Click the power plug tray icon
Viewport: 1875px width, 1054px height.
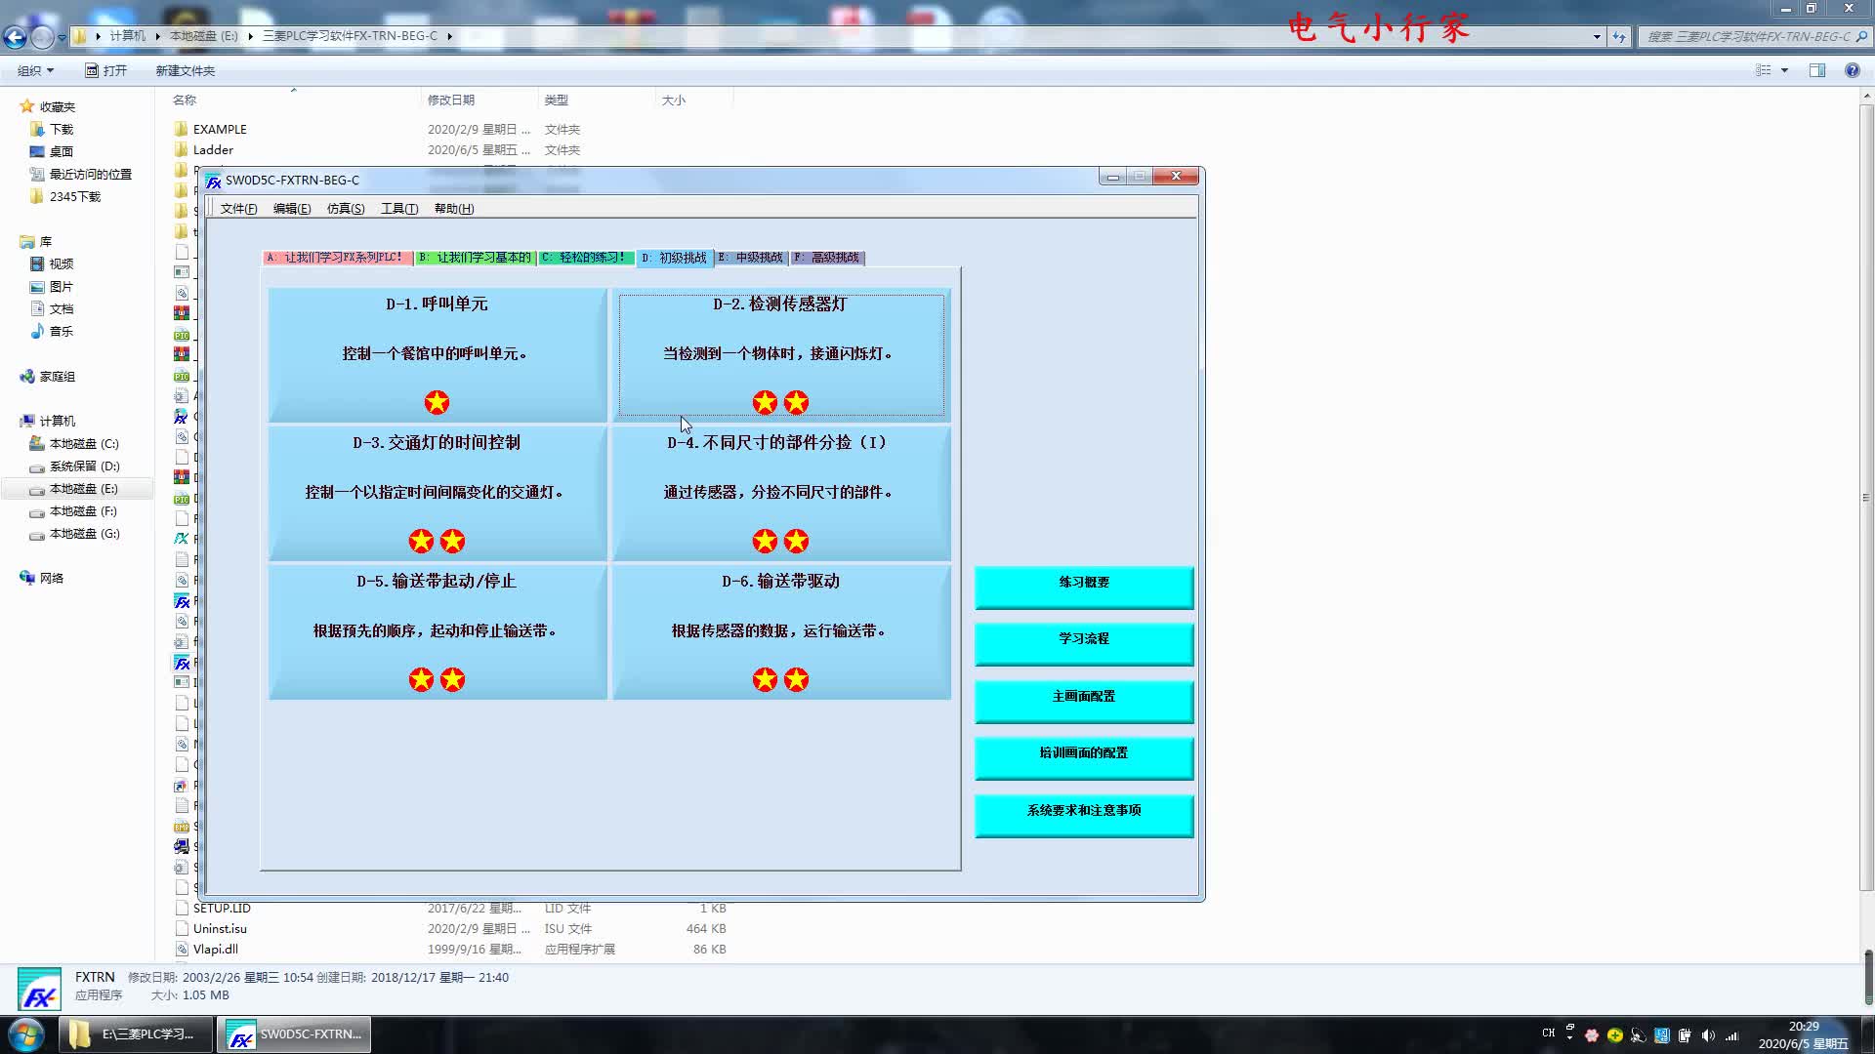coord(1686,1034)
